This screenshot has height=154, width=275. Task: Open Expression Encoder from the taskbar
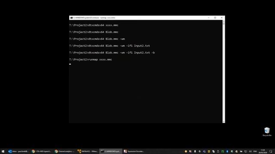coord(134,151)
